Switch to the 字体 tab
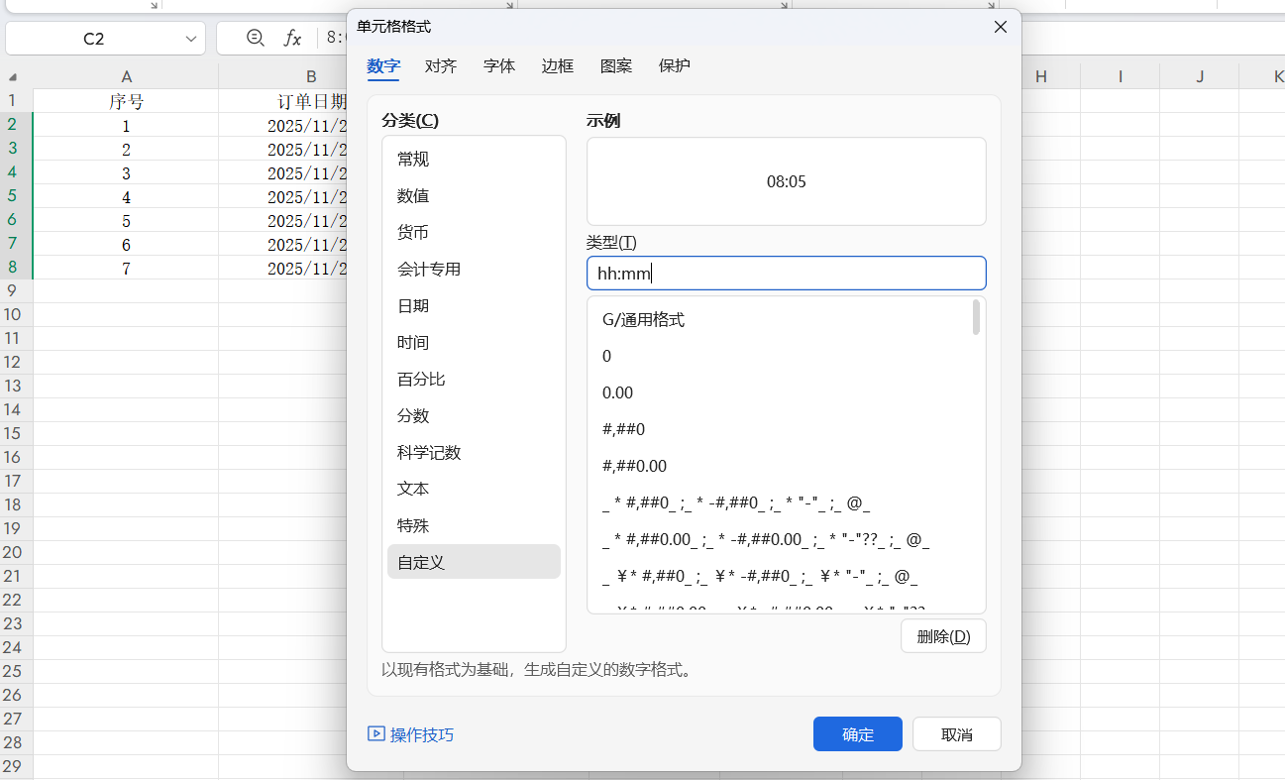The width and height of the screenshot is (1285, 780). [498, 65]
